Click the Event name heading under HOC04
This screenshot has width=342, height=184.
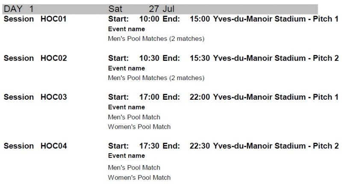coord(127,156)
